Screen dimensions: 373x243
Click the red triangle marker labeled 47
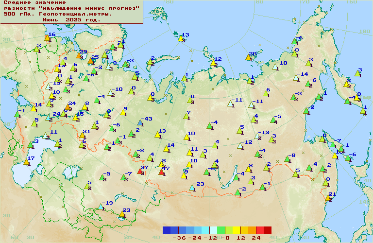click(161, 172)
